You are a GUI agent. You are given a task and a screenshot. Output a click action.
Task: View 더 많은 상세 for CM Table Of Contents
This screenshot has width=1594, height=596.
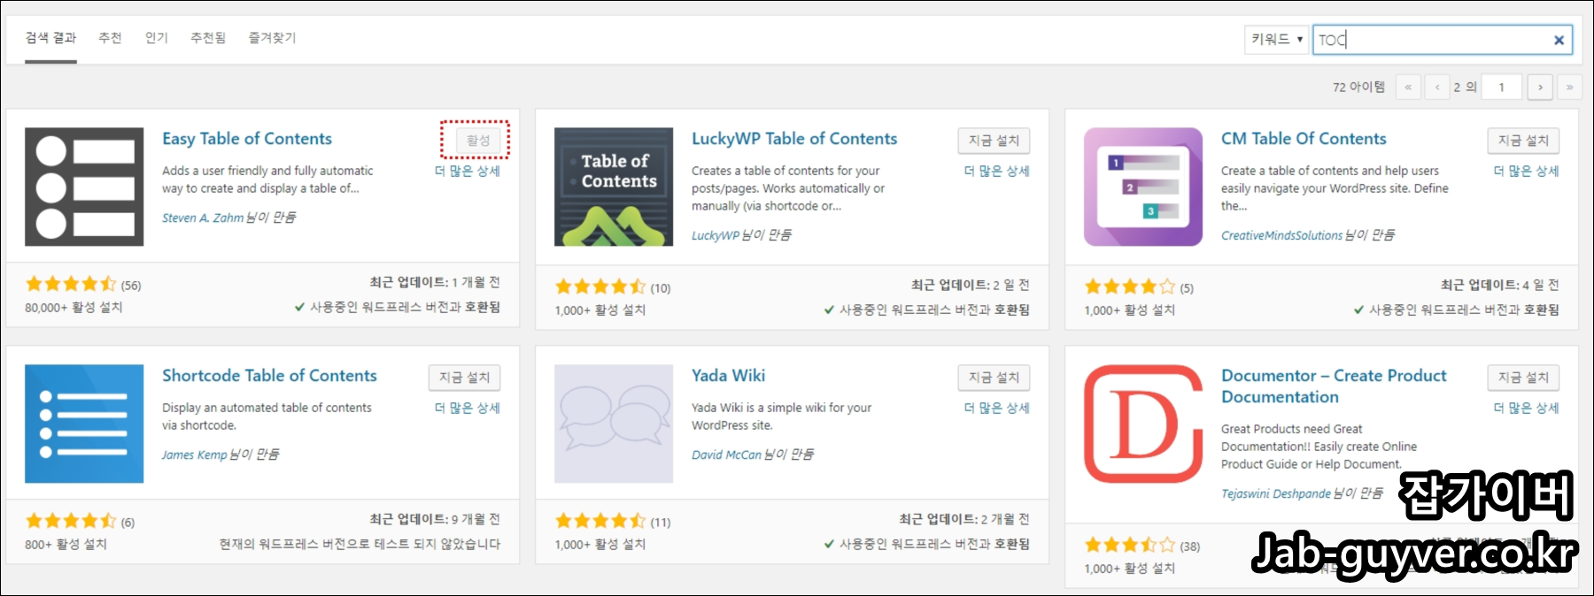tap(1527, 171)
